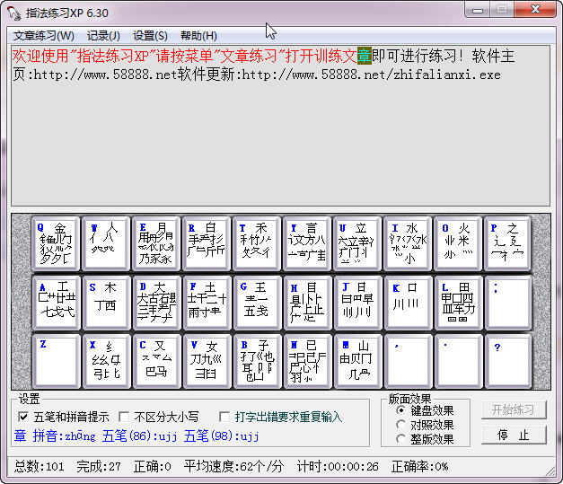The image size is (563, 484).
Task: Click the comma key on virtual keyboard
Action: pyautogui.click(x=408, y=361)
